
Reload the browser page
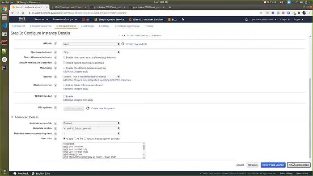[x=23, y=13]
